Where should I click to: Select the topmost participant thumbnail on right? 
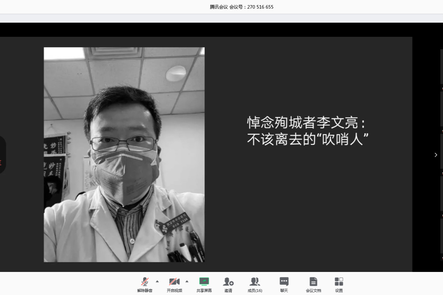click(x=441, y=66)
